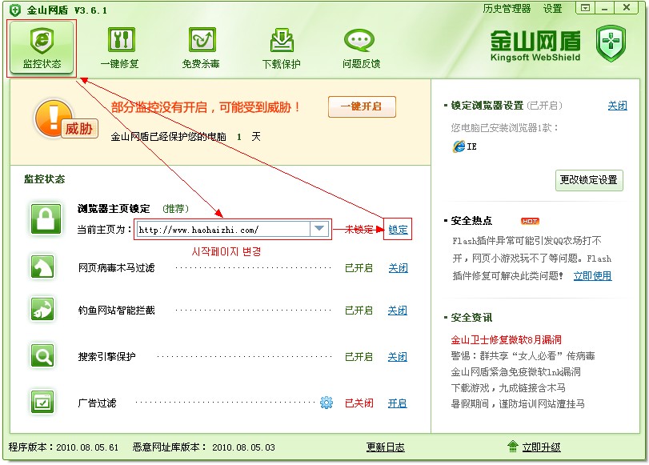
Task: Click the green padlock homepage lock icon
Action: (x=46, y=218)
